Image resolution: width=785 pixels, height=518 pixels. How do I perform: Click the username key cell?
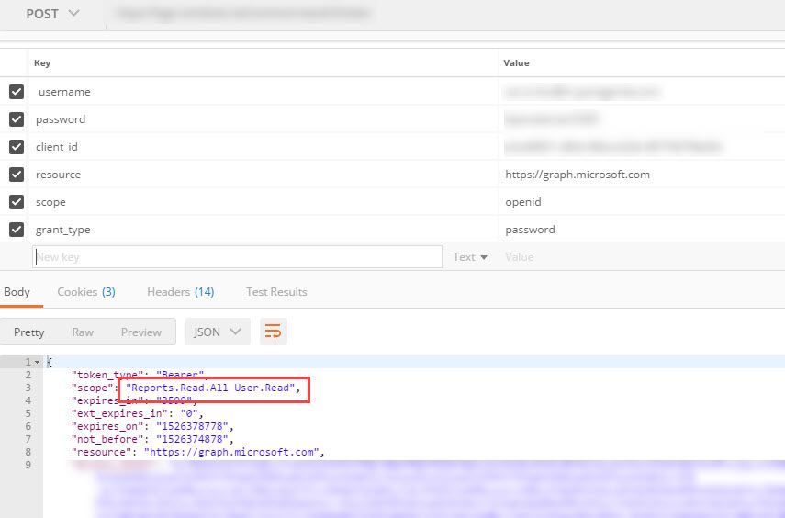click(x=264, y=92)
